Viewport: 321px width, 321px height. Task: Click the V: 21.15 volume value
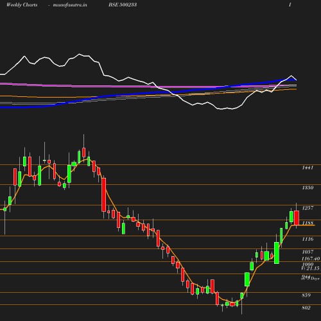[310, 268]
